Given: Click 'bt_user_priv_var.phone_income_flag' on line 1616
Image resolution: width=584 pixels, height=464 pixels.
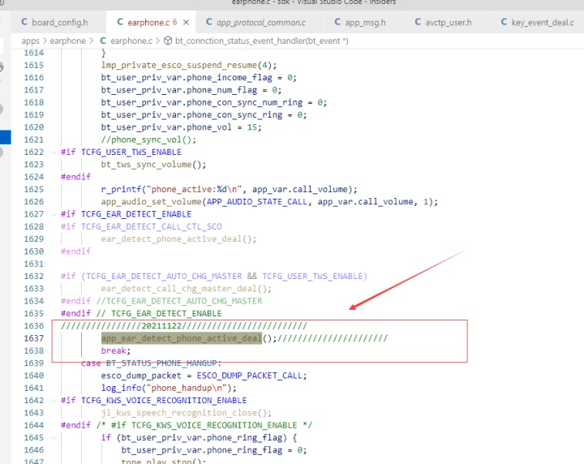Looking at the screenshot, I should 187,77.
